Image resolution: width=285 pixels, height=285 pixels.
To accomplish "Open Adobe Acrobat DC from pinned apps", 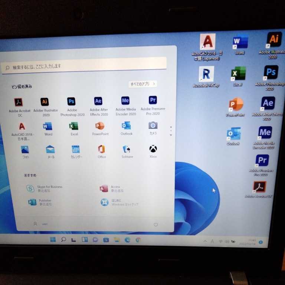I will point(19,107).
